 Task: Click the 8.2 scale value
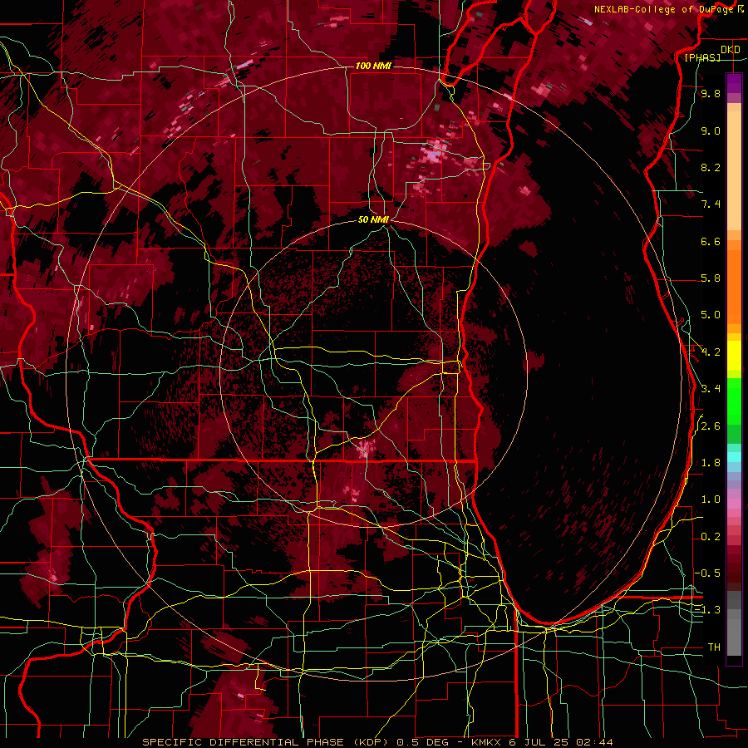pos(711,167)
